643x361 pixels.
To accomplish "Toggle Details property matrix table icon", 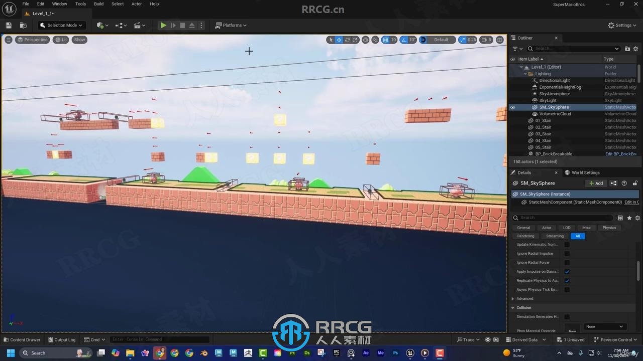I will pos(620,218).
